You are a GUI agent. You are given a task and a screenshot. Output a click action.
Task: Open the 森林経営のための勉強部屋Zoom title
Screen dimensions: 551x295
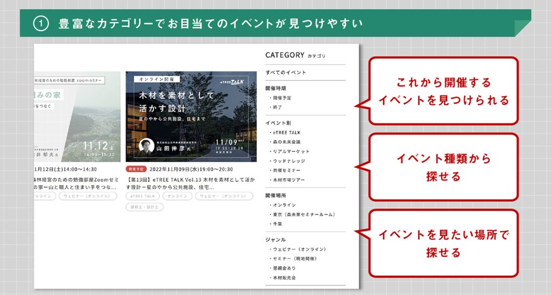point(76,183)
